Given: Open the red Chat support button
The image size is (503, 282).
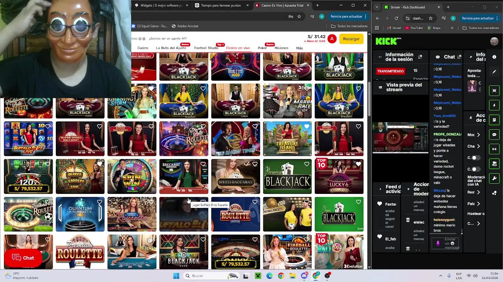Looking at the screenshot, I should coord(22,258).
